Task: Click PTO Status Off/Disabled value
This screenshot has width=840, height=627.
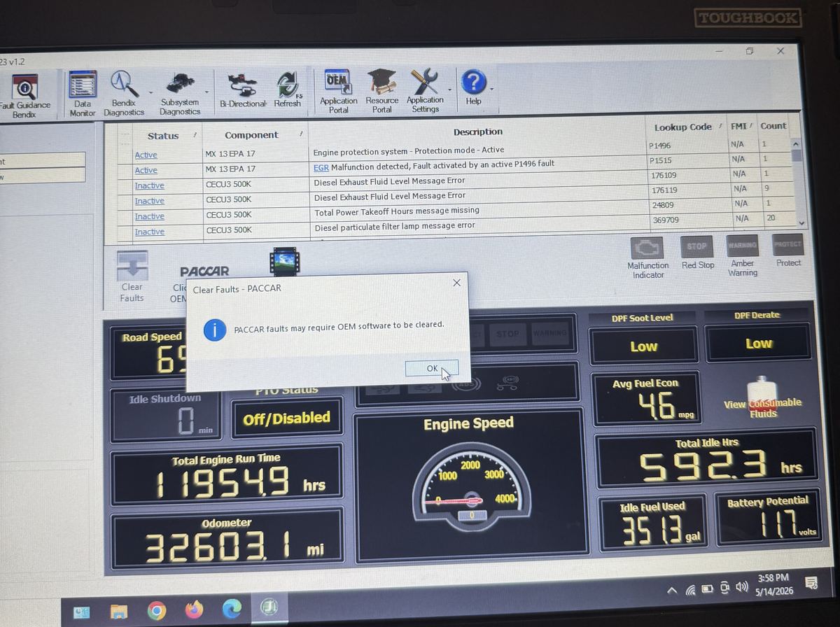Action: point(286,418)
